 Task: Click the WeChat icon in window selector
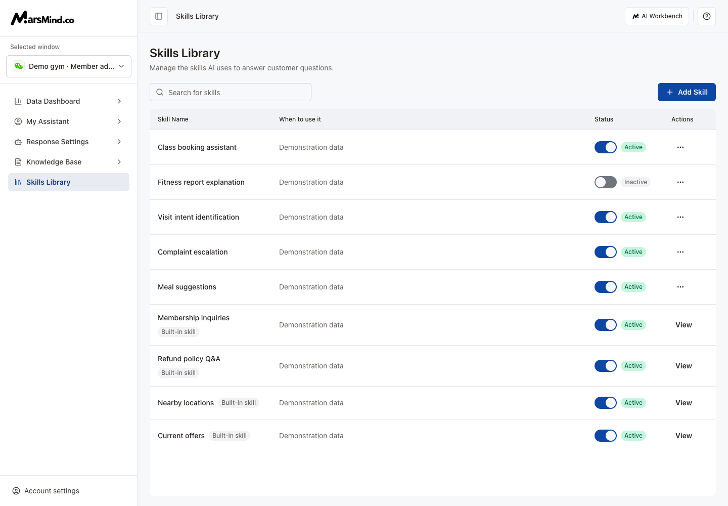(x=19, y=66)
